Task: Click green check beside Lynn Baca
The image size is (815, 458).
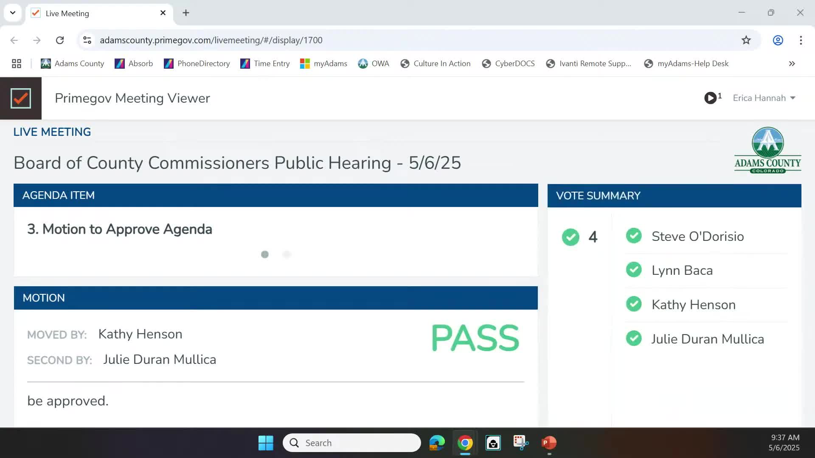Action: coord(634,270)
